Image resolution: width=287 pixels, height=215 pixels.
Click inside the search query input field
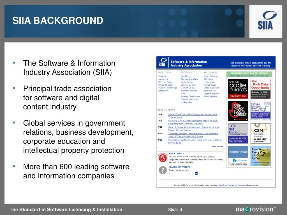click(182, 173)
